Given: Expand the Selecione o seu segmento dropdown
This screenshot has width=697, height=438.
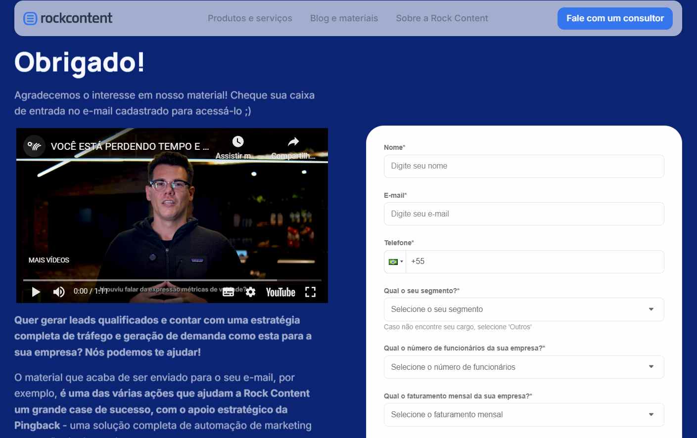Looking at the screenshot, I should tap(524, 309).
